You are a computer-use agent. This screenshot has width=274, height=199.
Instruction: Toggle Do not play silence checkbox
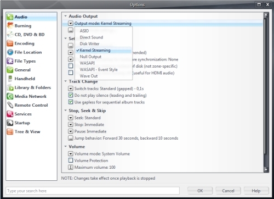click(71, 95)
